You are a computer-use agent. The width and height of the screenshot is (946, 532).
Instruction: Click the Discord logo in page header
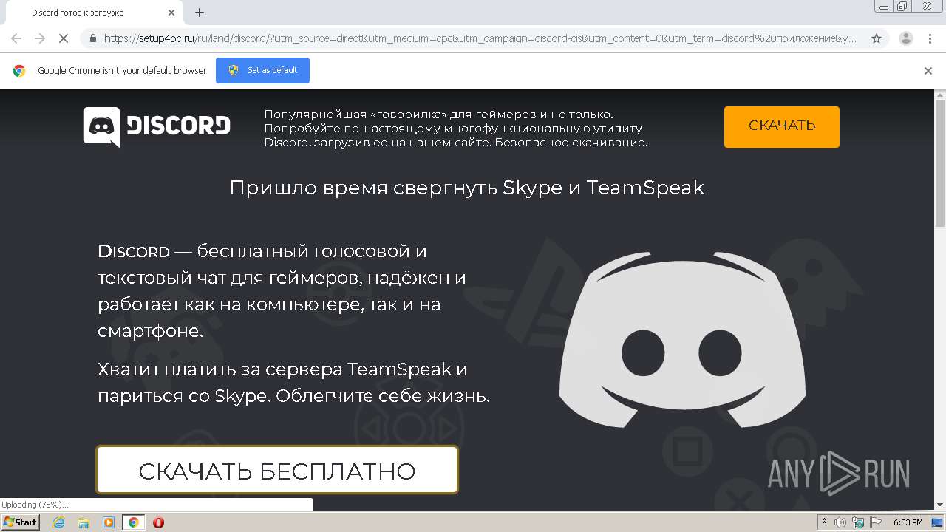pos(157,126)
